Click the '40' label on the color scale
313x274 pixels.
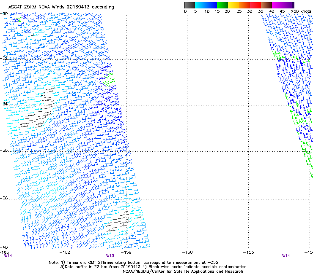(272, 11)
